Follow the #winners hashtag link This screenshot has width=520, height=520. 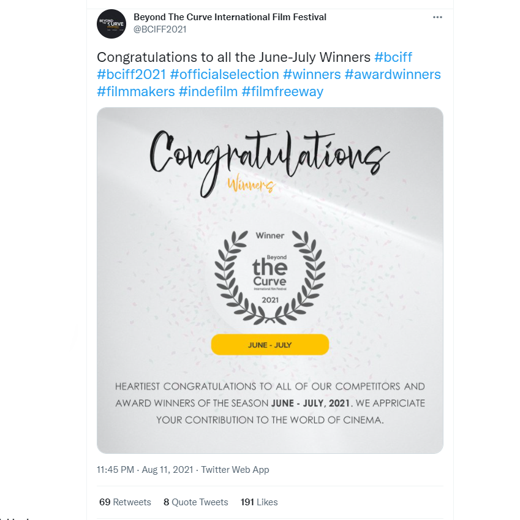312,75
